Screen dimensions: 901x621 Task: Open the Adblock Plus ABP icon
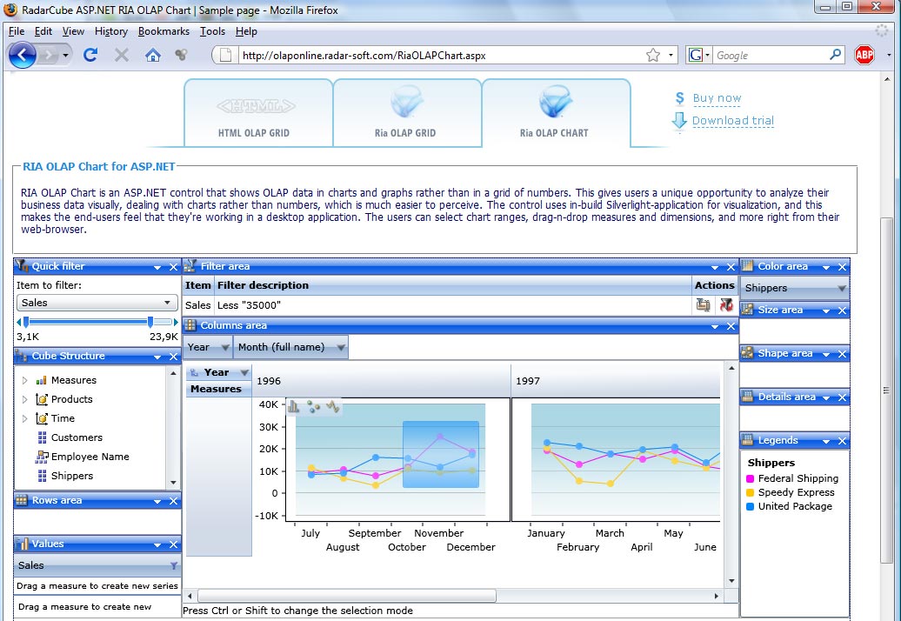pyautogui.click(x=864, y=55)
